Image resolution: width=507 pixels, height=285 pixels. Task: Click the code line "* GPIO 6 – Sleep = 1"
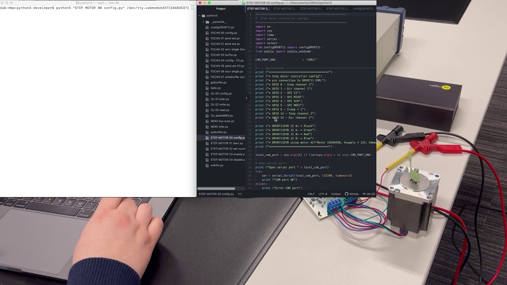[x=280, y=109]
